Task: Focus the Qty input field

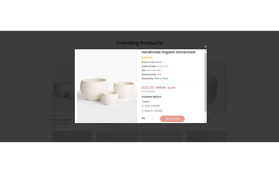Action: pos(153,119)
